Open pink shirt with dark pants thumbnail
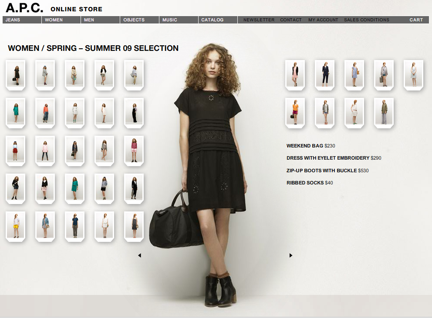Image resolution: width=432 pixels, height=318 pixels. click(45, 151)
